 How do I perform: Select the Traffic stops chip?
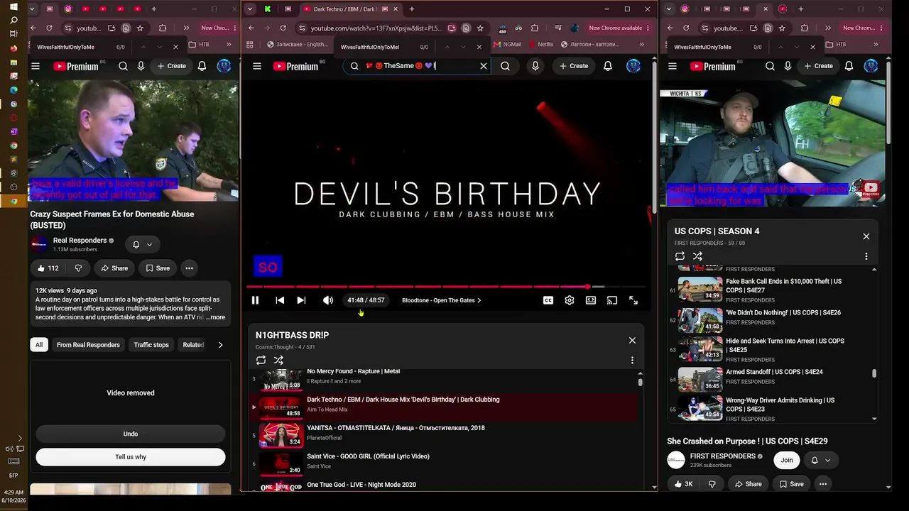click(x=151, y=345)
